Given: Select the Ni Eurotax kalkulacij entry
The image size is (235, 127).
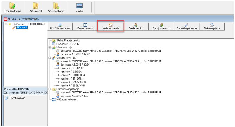Looking at the screenshot, I should pyautogui.click(x=67, y=99).
